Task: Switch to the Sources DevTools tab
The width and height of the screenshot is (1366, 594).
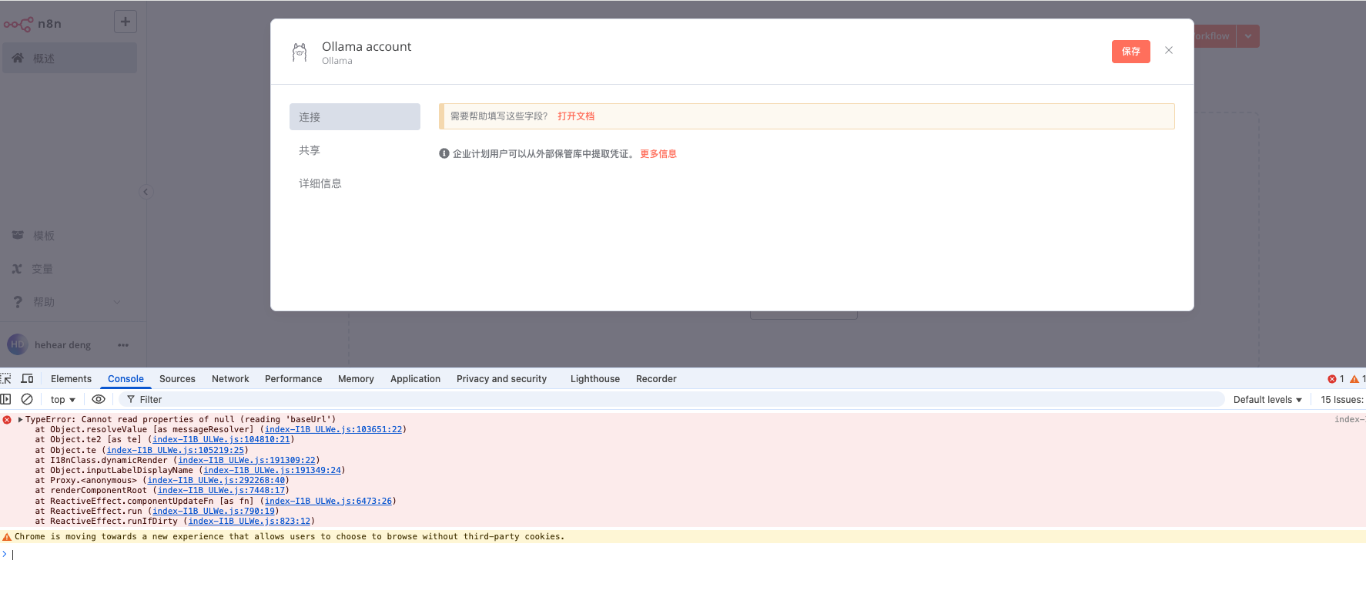Action: coord(177,379)
